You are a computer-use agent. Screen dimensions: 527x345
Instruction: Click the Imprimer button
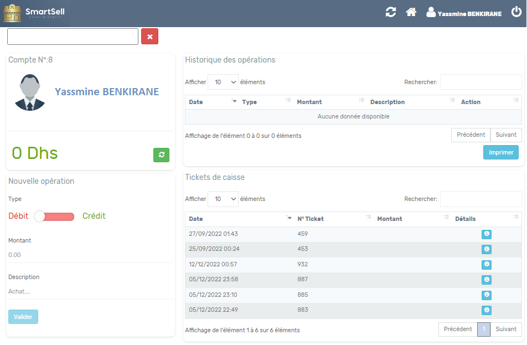[501, 152]
